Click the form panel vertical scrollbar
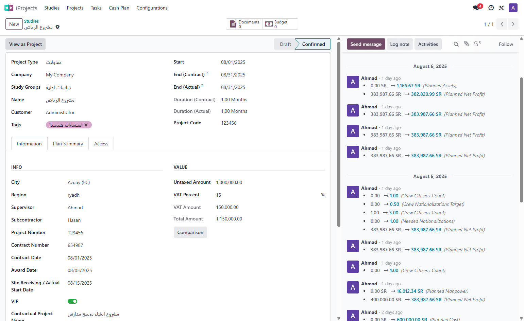 point(339,134)
